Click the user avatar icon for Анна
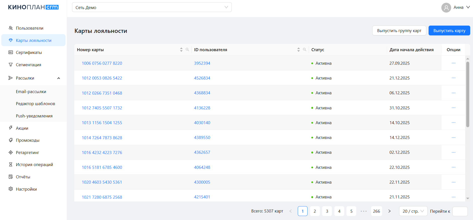This screenshot has width=473, height=220. pos(446,8)
